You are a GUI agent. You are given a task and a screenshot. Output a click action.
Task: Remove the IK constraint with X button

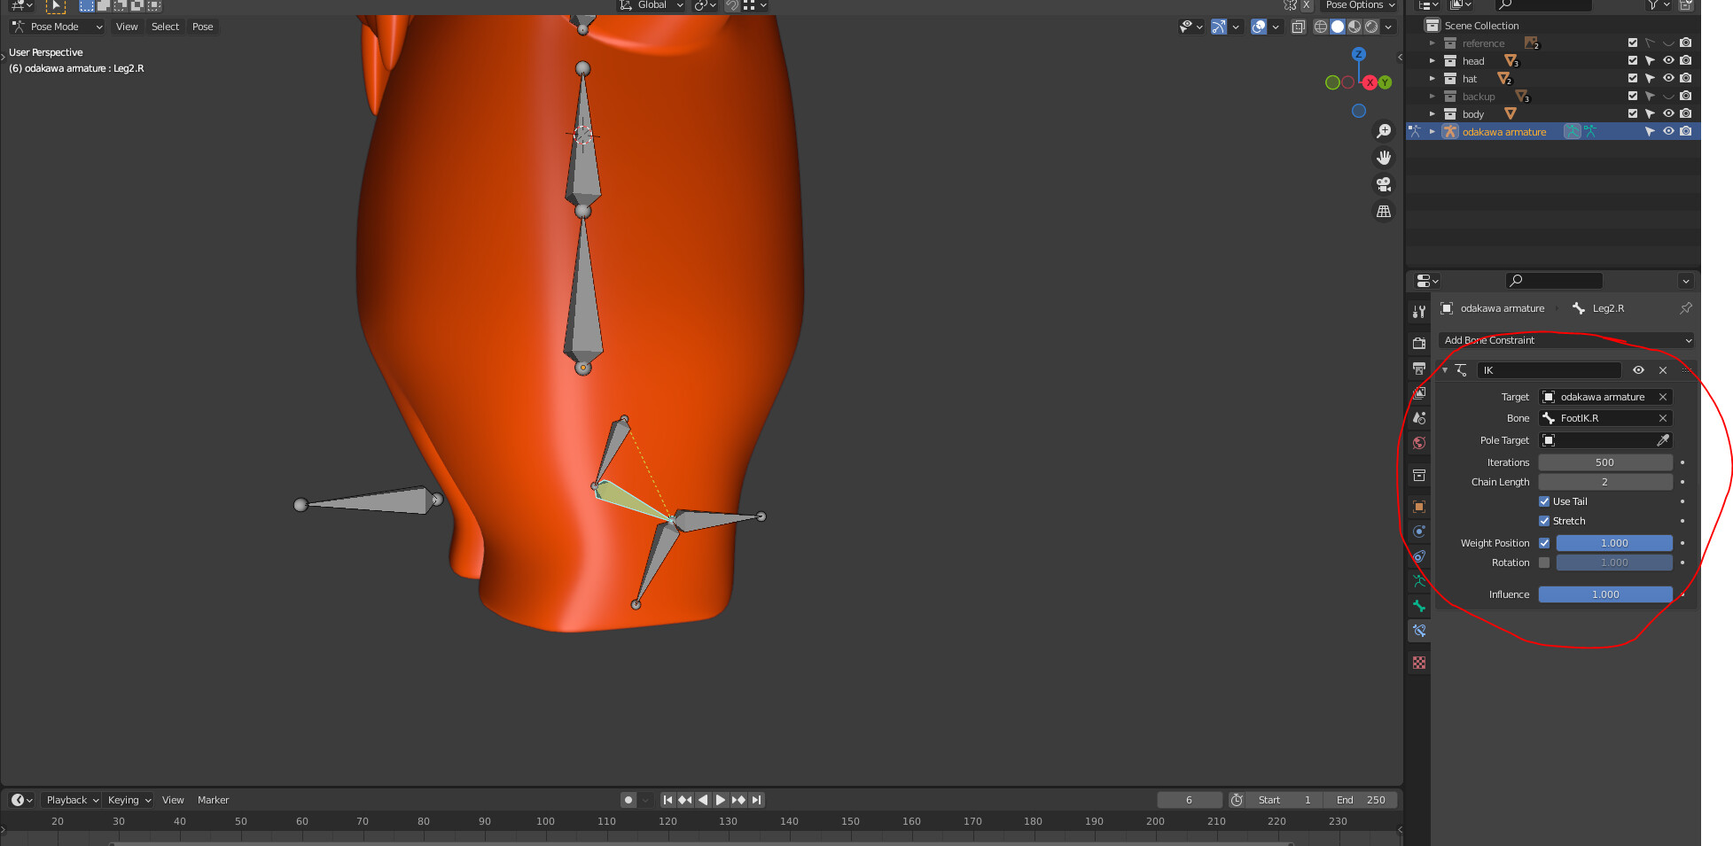pos(1663,370)
